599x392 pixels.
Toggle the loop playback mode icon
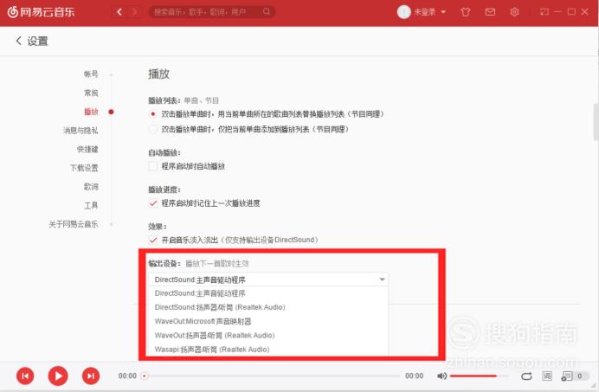pyautogui.click(x=526, y=376)
